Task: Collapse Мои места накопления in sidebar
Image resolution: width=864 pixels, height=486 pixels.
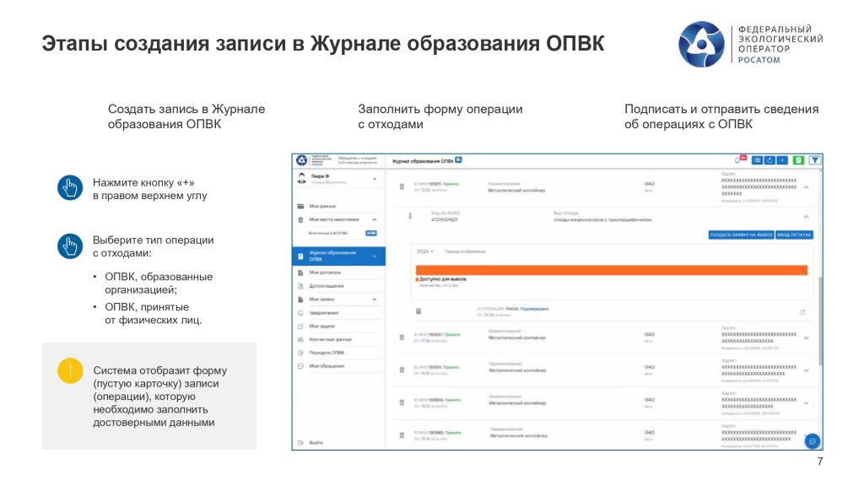Action: (x=374, y=219)
